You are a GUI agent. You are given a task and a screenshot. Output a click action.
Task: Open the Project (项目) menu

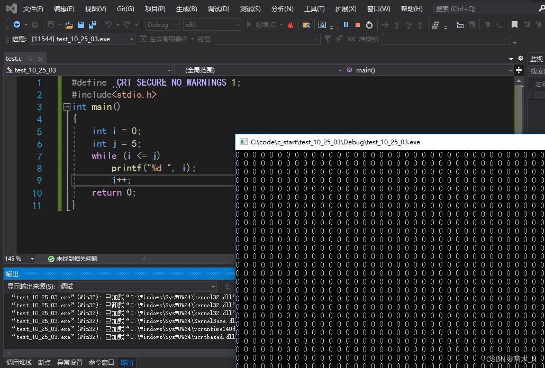155,8
